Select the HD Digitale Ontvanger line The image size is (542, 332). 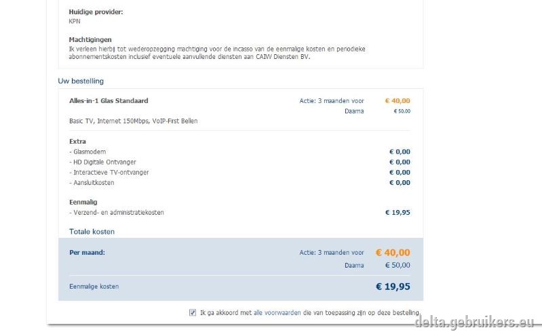[102, 162]
